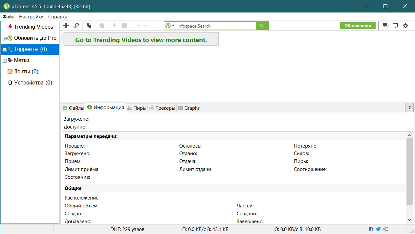Click the Соотношение: label
The height and width of the screenshot is (234, 415).
point(310,169)
